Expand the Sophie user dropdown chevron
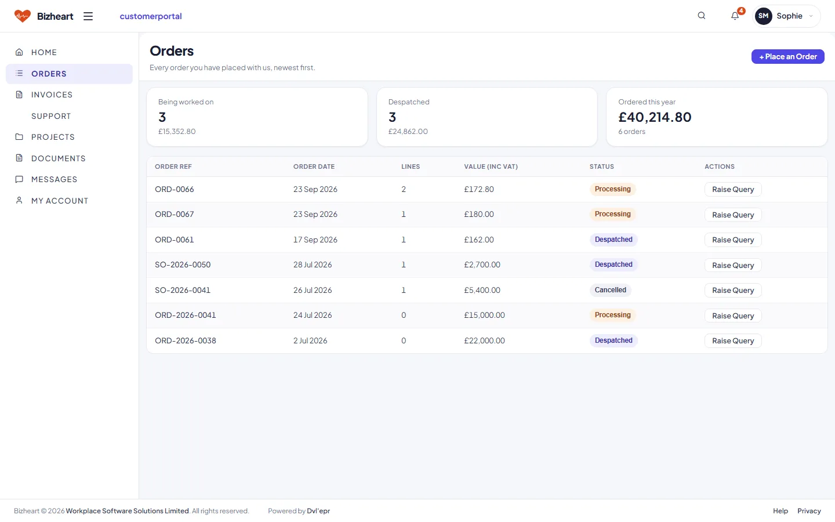This screenshot has width=835, height=522. pos(811,16)
